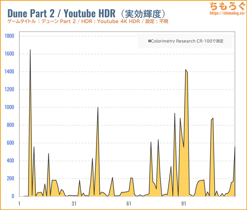Viewport: 247px width, 210px height.
Task: Click the orange subtitle starting with ゲームタイトル
Action: [x=88, y=21]
